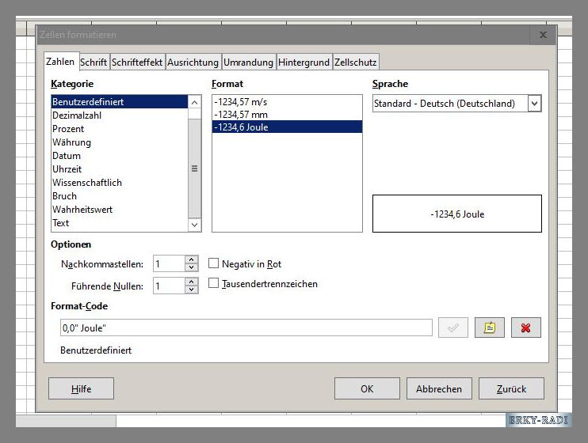This screenshot has height=443, width=588.
Task: Toggle Tausendertrennzeichen checkbox
Action: tap(213, 283)
